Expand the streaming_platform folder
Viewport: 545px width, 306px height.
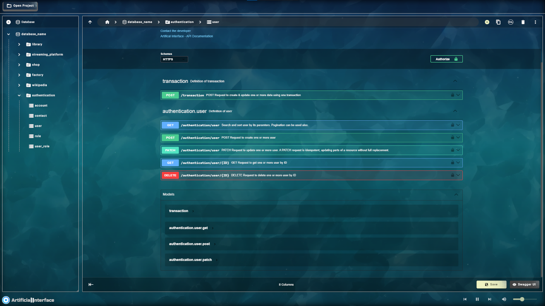click(x=19, y=54)
